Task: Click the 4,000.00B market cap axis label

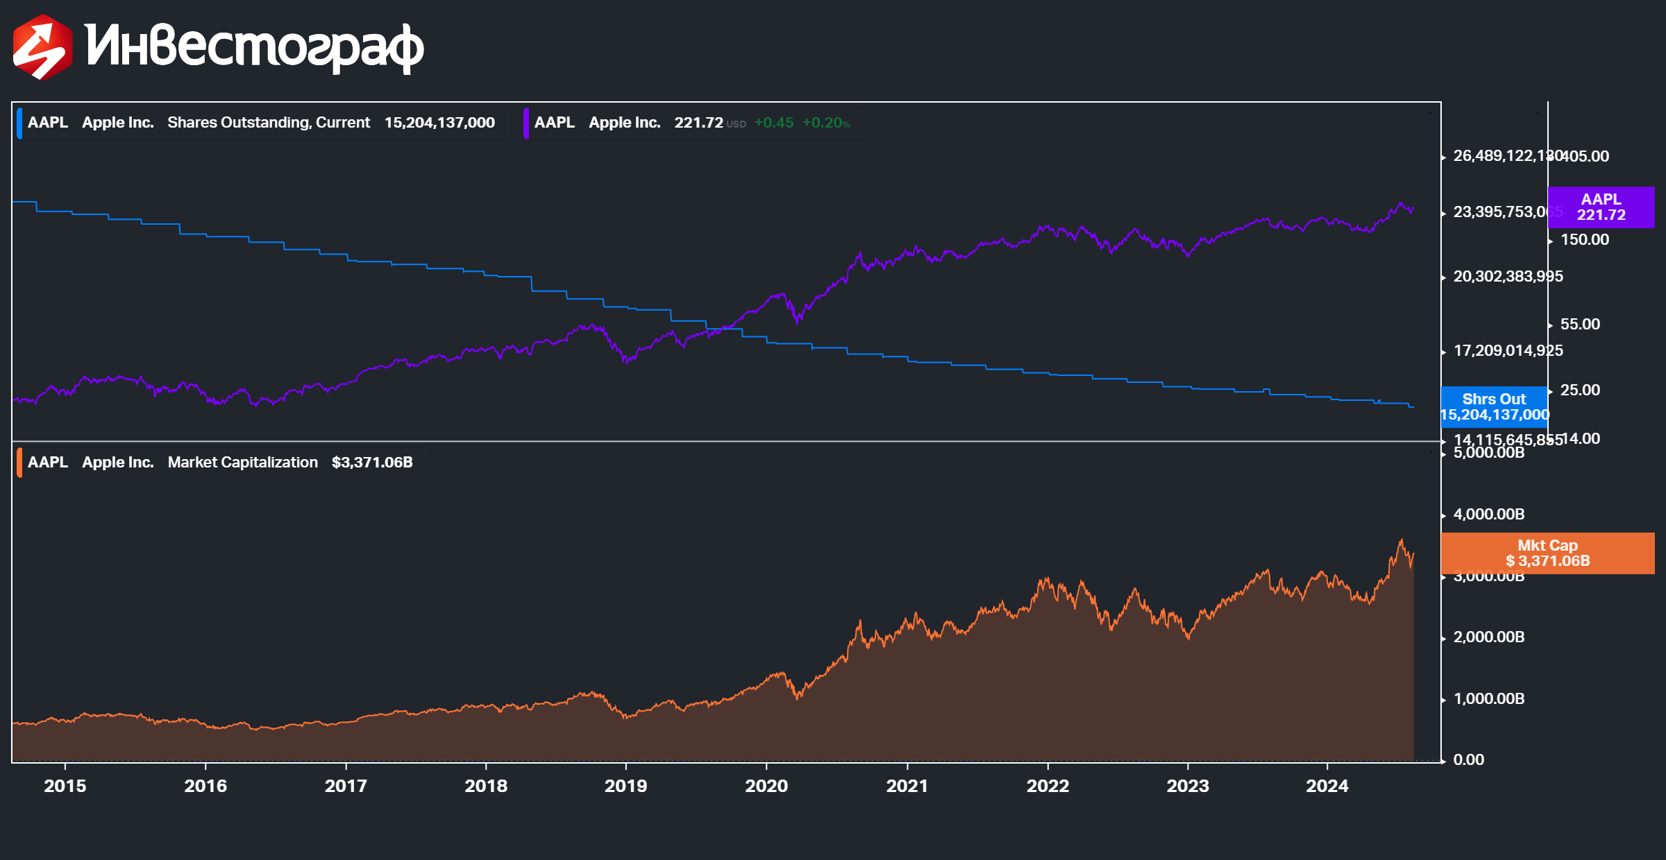Action: coord(1489,515)
